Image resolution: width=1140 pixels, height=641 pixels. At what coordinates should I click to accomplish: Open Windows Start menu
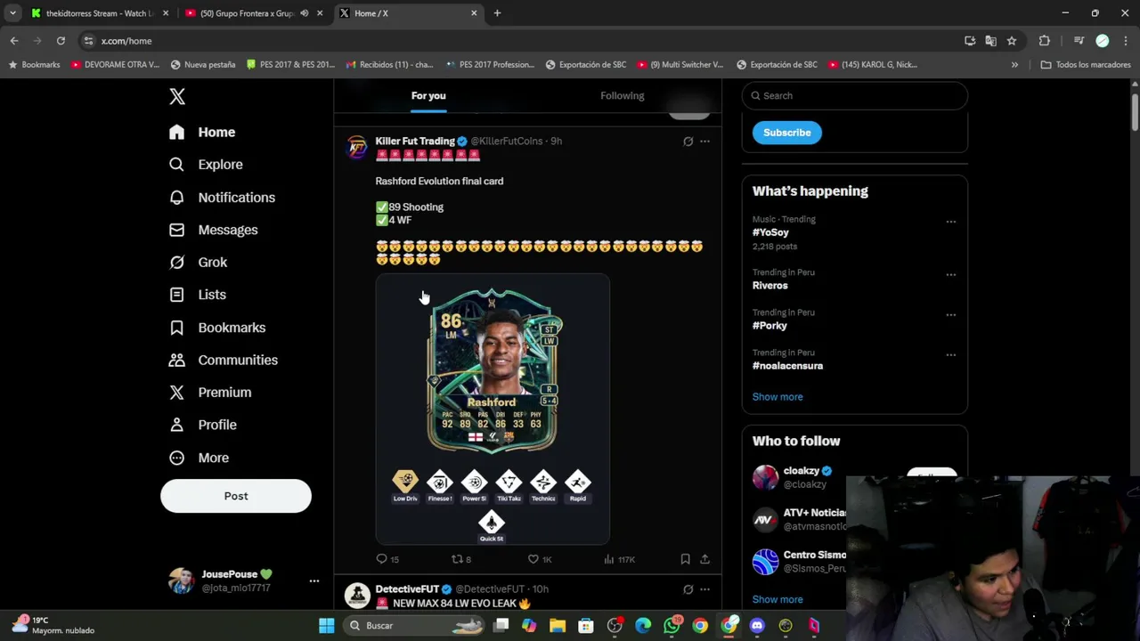tap(326, 626)
